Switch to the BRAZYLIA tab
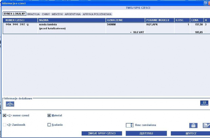This screenshot has height=138, width=210. click(34, 14)
